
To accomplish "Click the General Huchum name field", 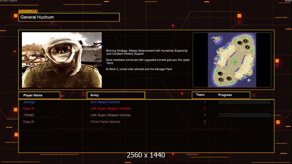I will coord(69,17).
